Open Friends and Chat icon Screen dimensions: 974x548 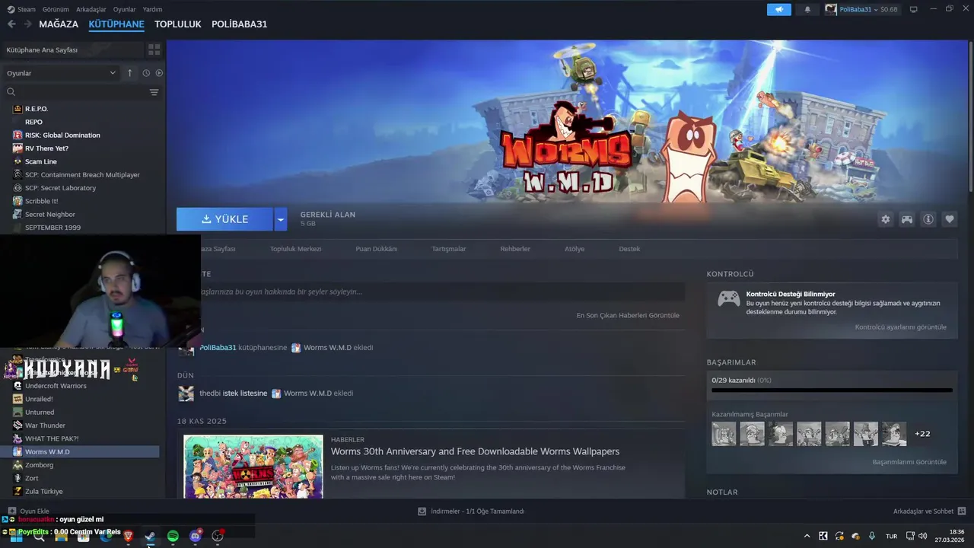pyautogui.click(x=962, y=511)
